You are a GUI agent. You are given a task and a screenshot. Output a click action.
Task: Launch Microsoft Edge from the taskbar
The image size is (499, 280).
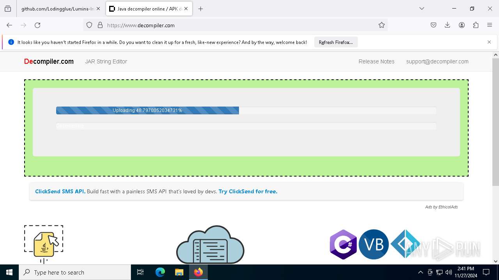click(160, 272)
